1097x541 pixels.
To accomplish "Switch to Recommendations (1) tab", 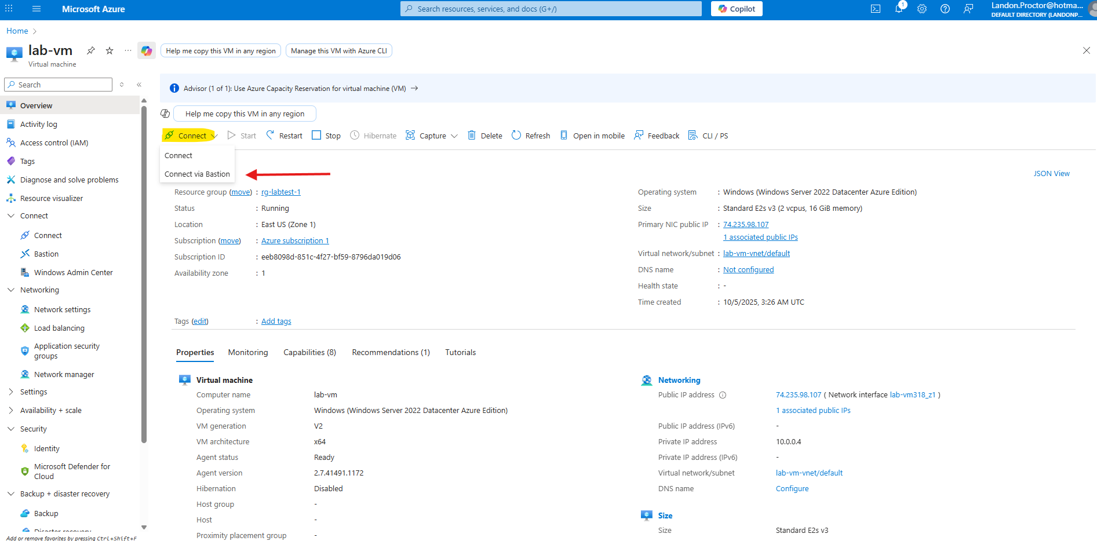I will click(391, 352).
